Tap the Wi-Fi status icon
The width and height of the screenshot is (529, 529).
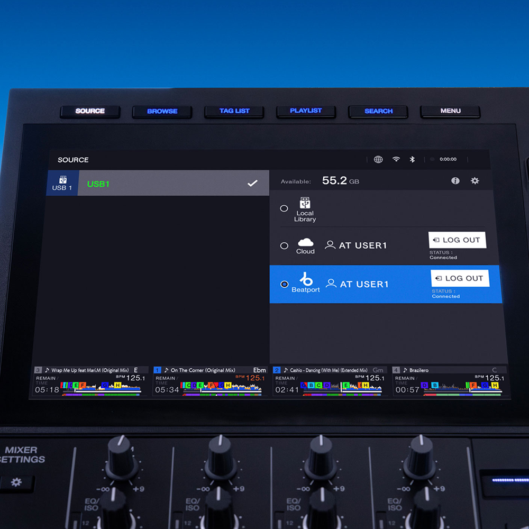coord(396,159)
